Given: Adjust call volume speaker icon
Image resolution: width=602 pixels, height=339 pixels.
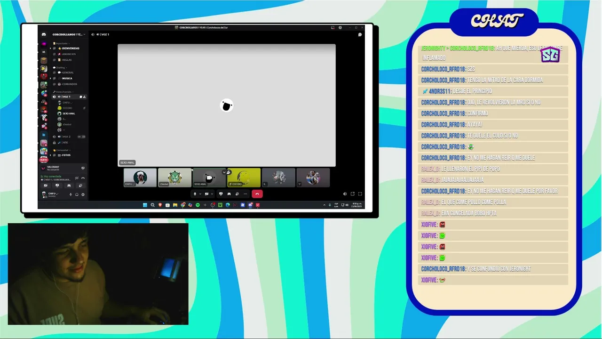Looking at the screenshot, I should pyautogui.click(x=345, y=194).
